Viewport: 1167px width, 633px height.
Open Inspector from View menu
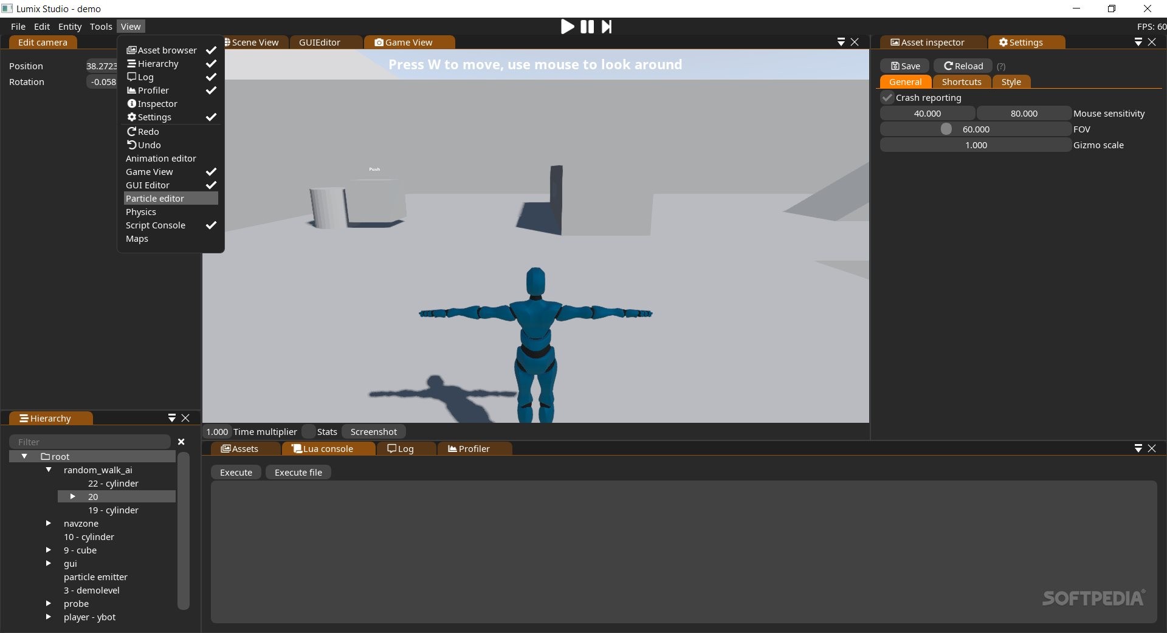pos(171,104)
